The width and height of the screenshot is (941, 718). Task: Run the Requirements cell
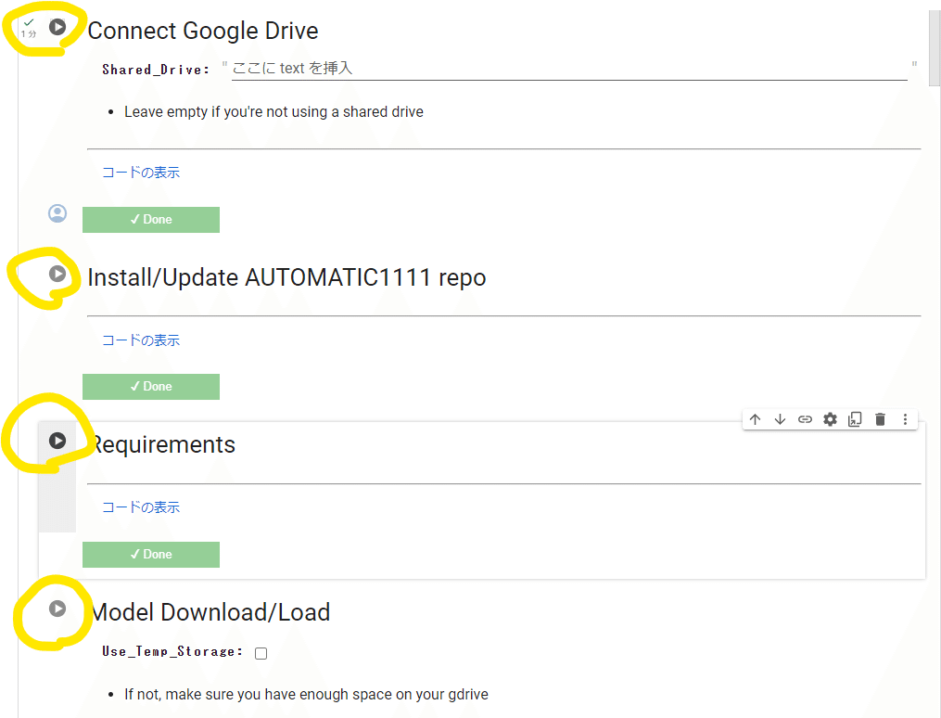[x=57, y=441]
